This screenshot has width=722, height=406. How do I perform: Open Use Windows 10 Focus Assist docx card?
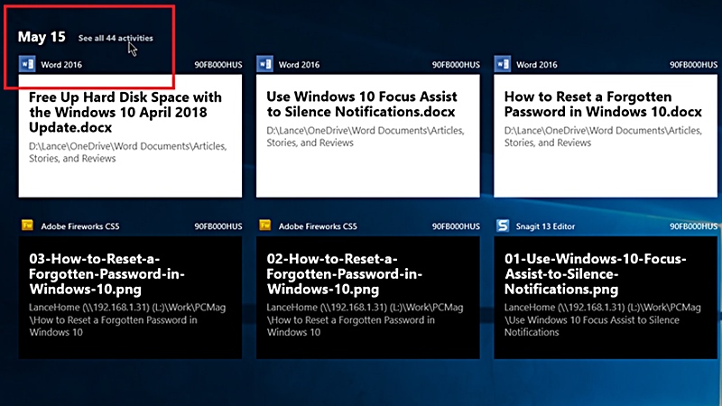tap(367, 135)
